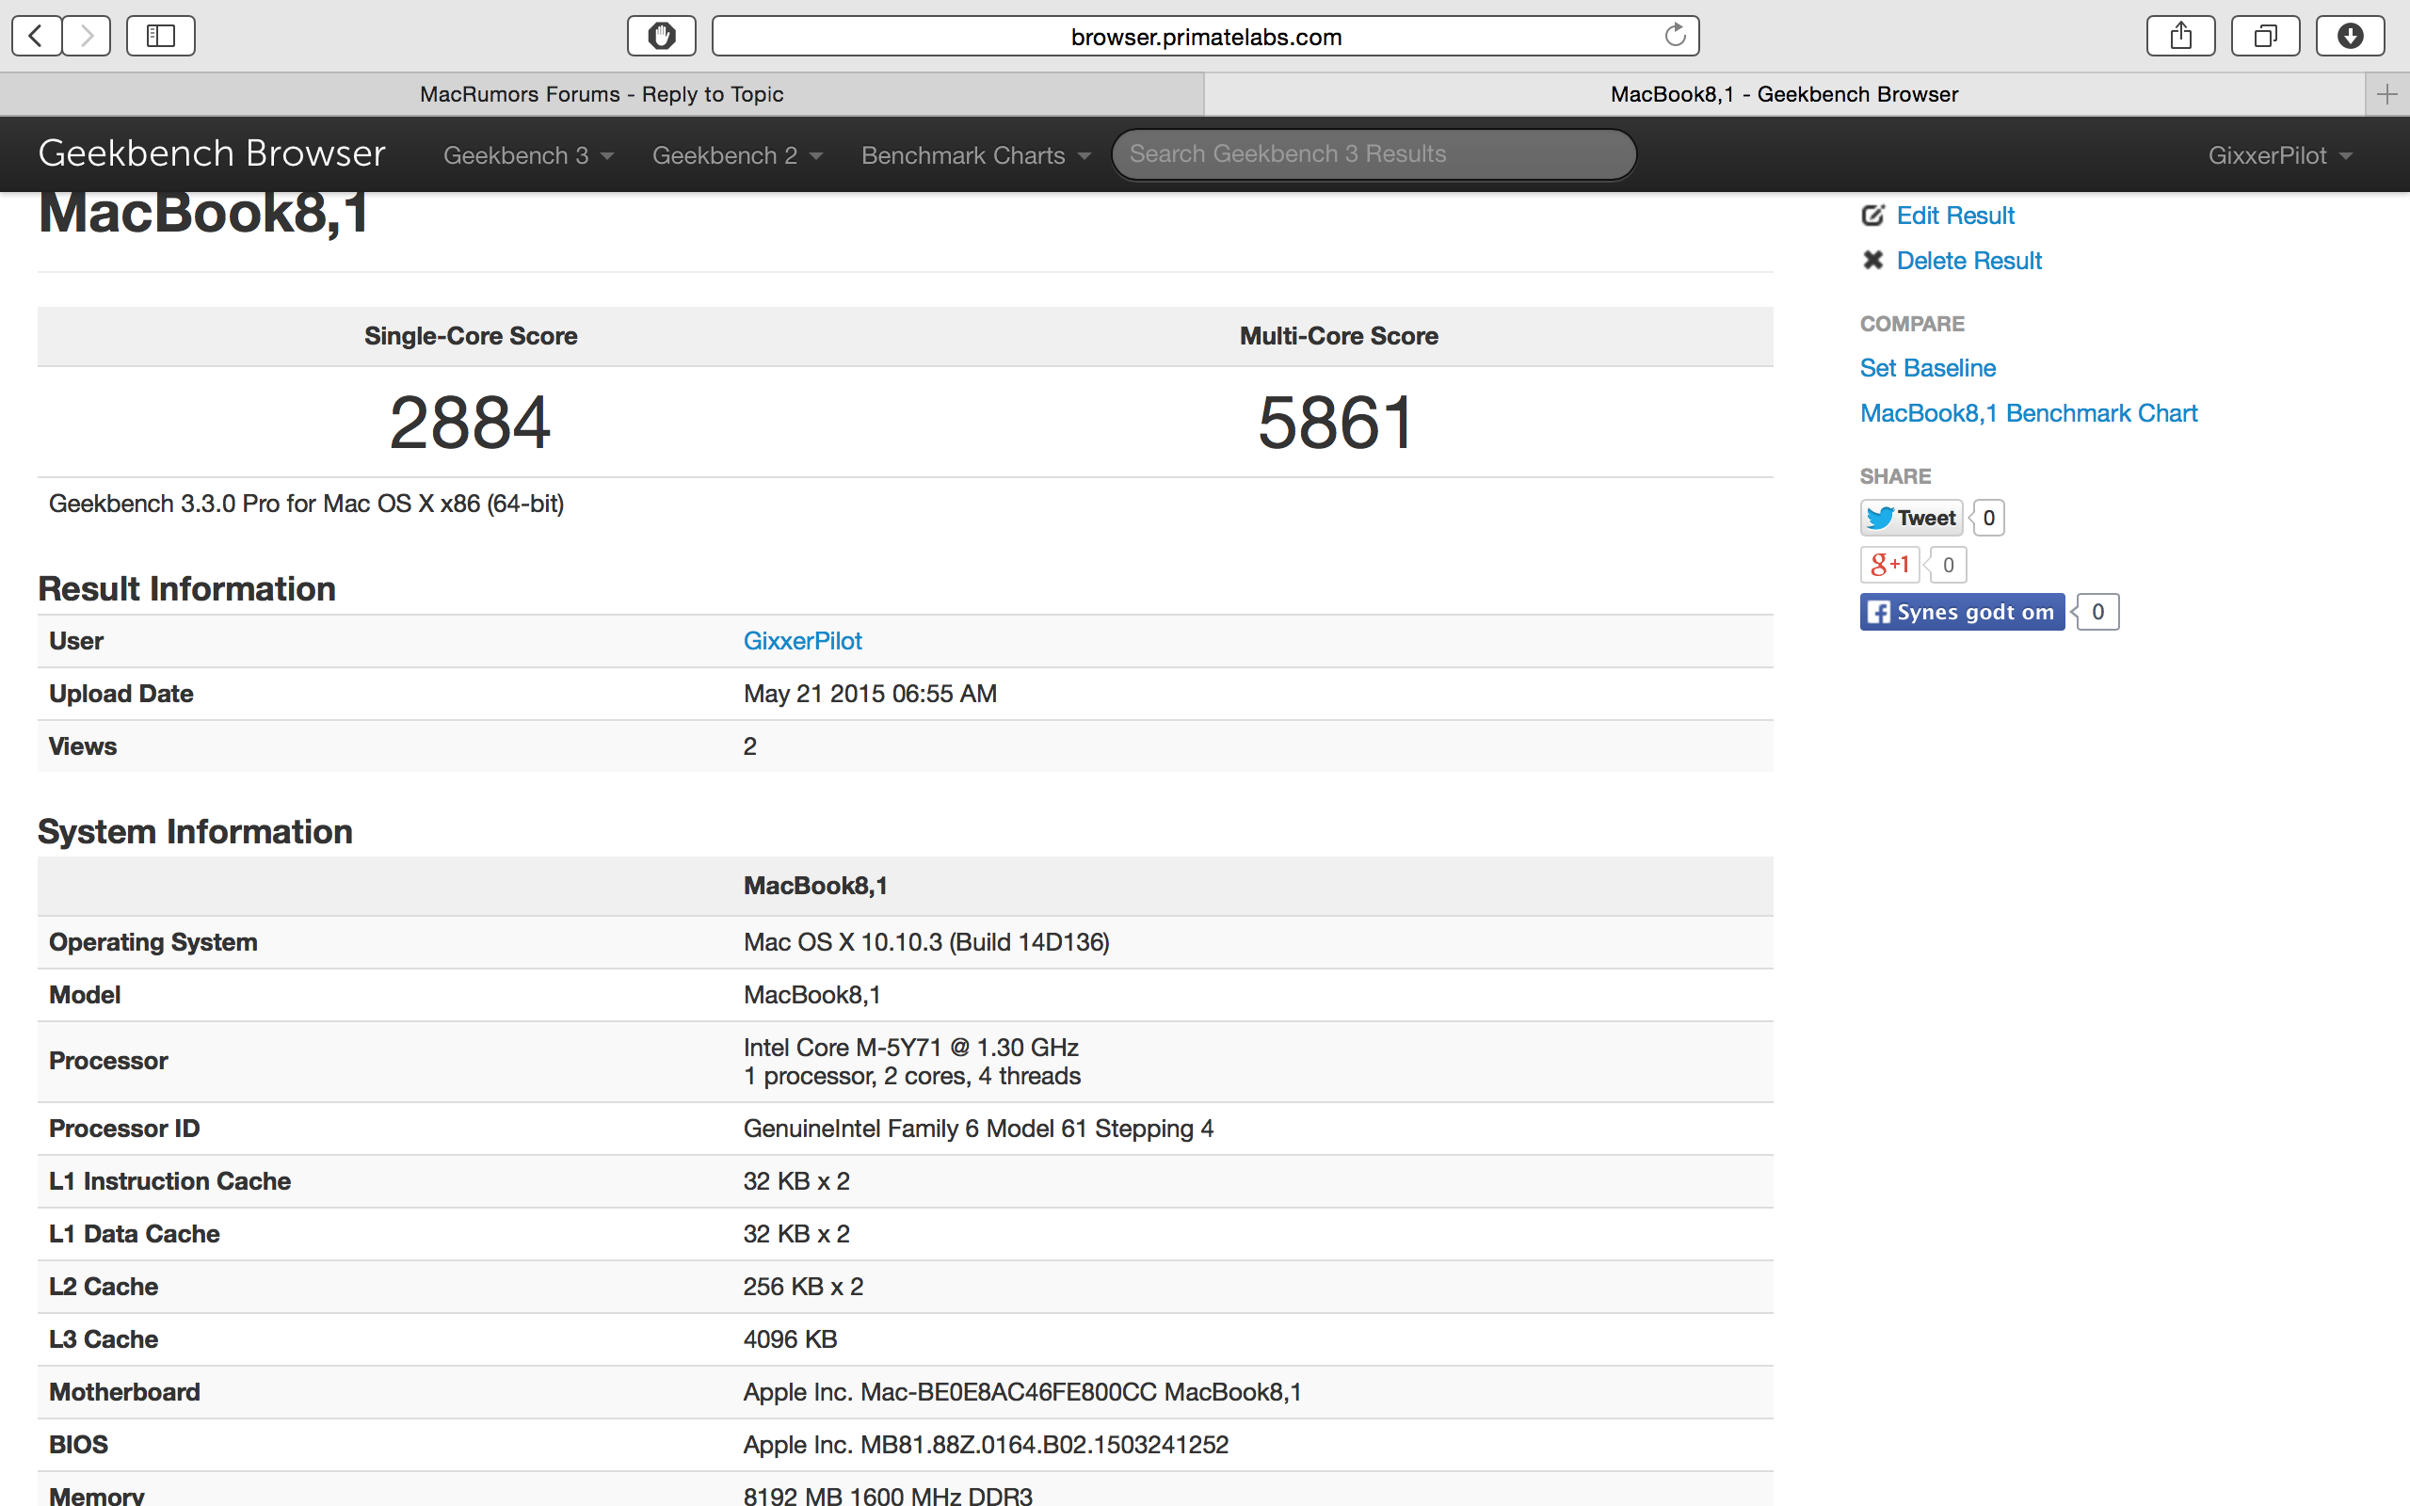The width and height of the screenshot is (2410, 1506).
Task: Go forward with Safari's forward arrow
Action: click(x=87, y=36)
